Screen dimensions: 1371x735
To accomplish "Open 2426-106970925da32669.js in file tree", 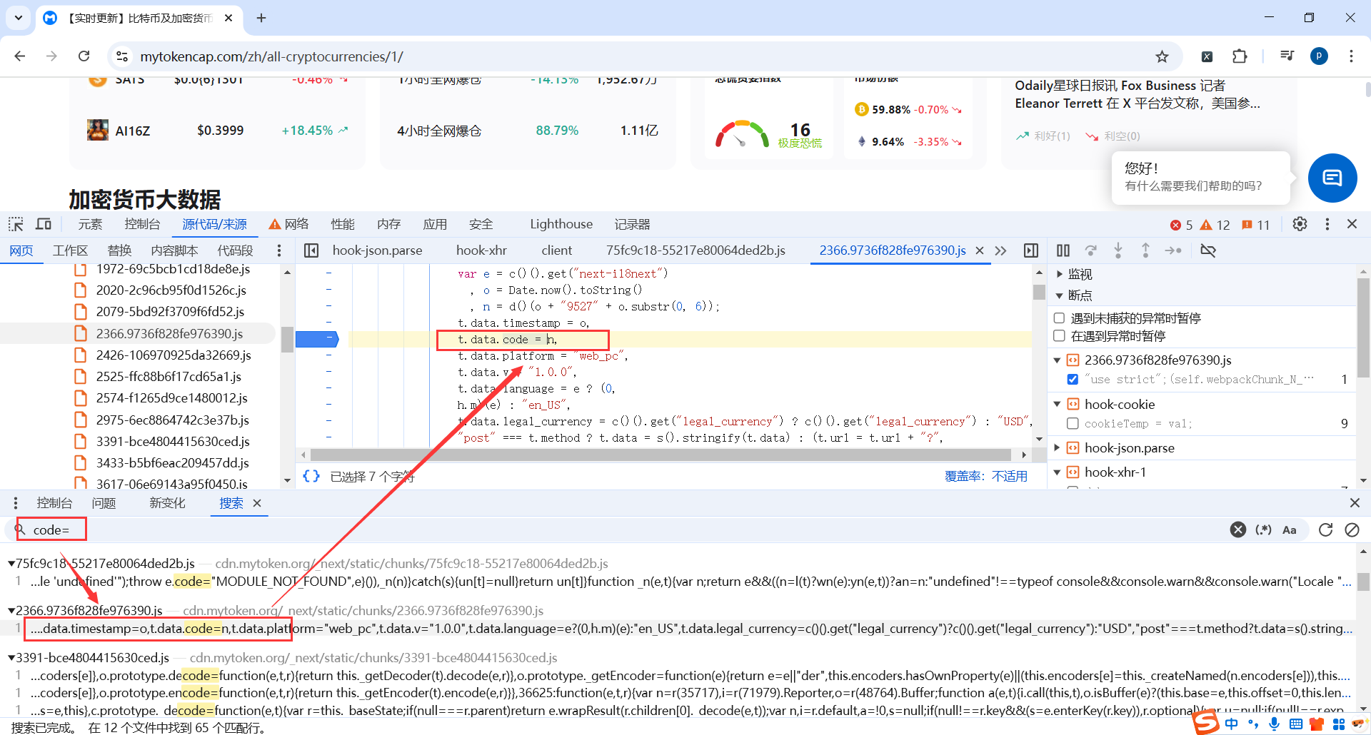I will [x=174, y=355].
